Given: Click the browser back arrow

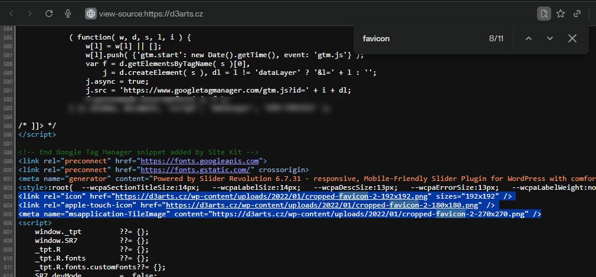Looking at the screenshot, I should [x=11, y=13].
